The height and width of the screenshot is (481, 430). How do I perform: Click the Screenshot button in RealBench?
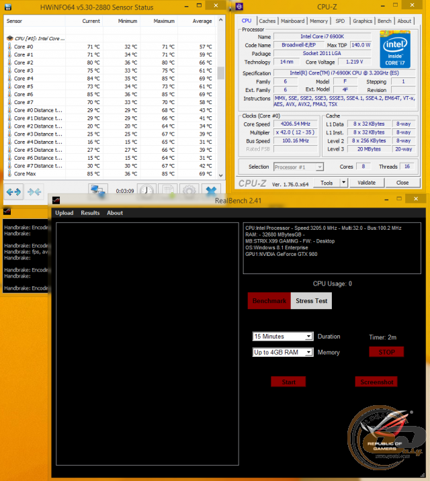376,382
